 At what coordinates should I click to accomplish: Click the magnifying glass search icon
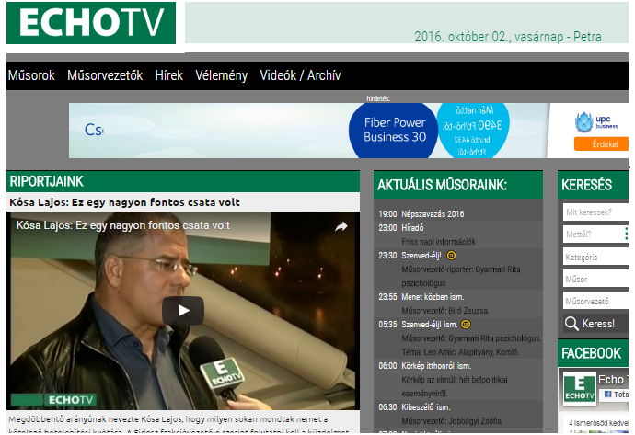click(x=571, y=324)
